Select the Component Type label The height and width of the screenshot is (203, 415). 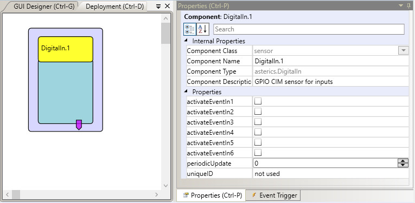click(212, 71)
